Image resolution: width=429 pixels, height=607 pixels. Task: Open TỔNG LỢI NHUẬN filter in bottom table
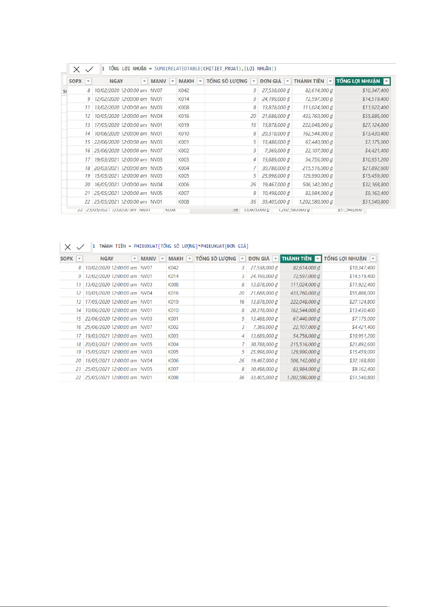click(373, 259)
